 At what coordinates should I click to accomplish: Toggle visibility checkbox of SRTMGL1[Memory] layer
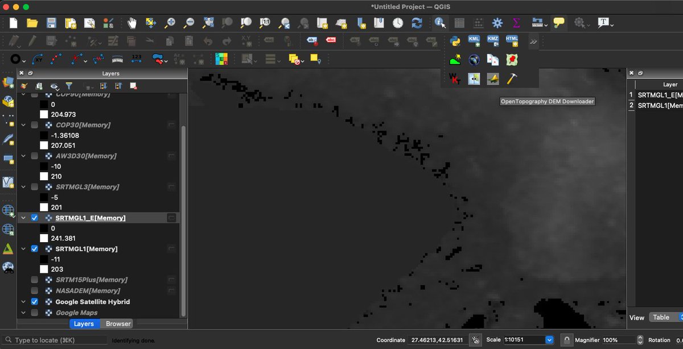point(35,249)
